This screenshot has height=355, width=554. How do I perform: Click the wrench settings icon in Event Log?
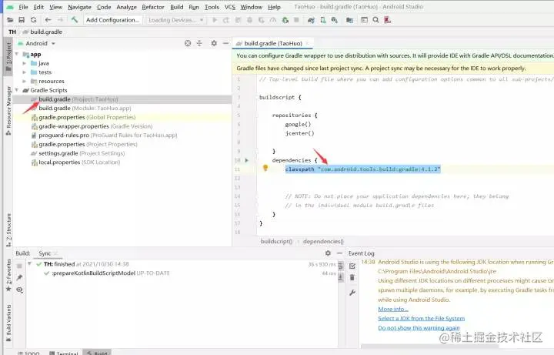pos(352,293)
